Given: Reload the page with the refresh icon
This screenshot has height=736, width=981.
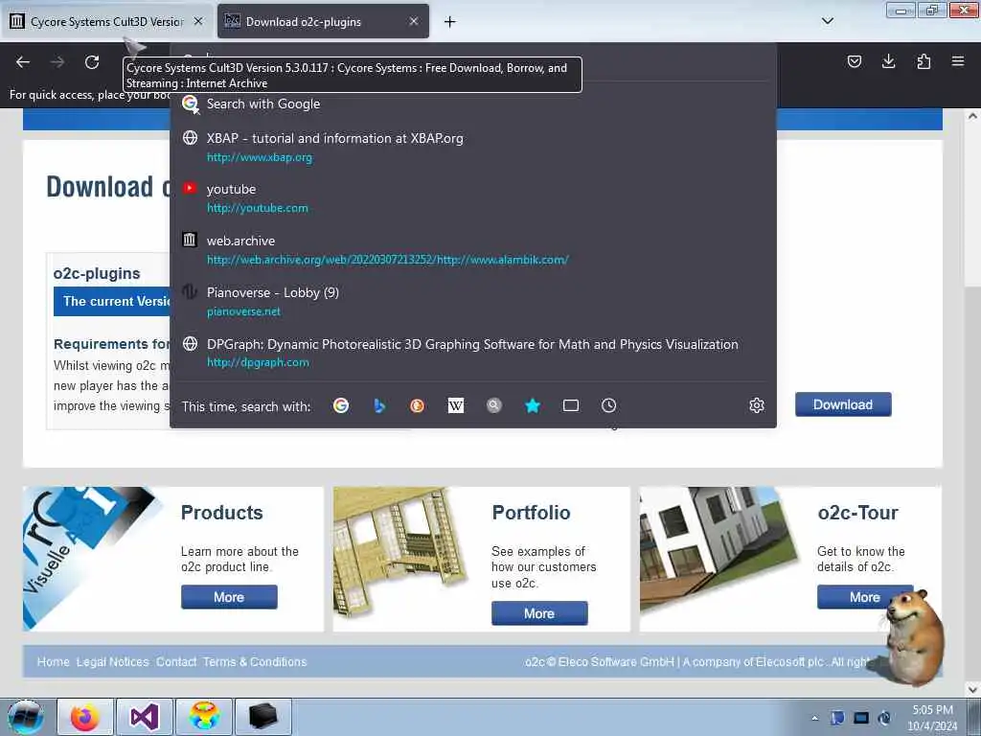Looking at the screenshot, I should (x=92, y=62).
